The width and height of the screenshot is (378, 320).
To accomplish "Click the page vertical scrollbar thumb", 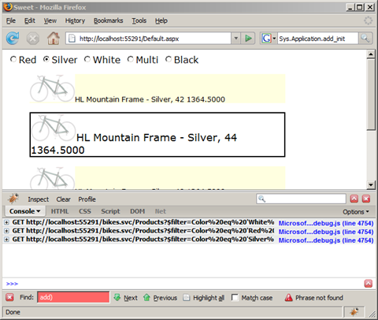I will pos(371,95).
